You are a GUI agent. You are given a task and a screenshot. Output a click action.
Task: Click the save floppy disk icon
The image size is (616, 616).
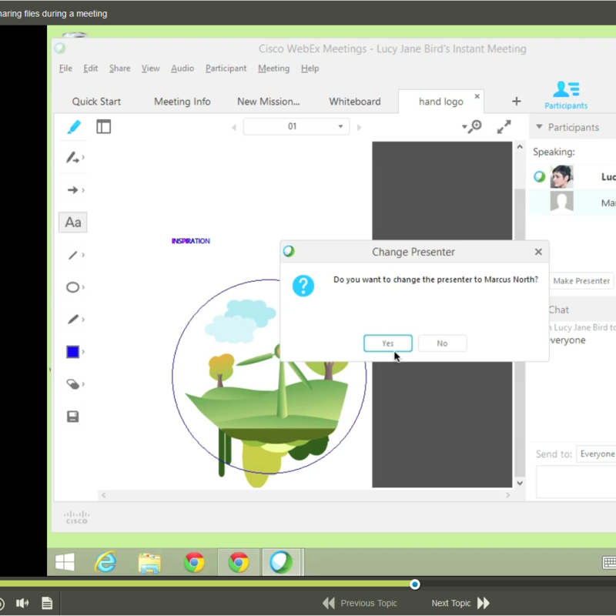(x=72, y=417)
